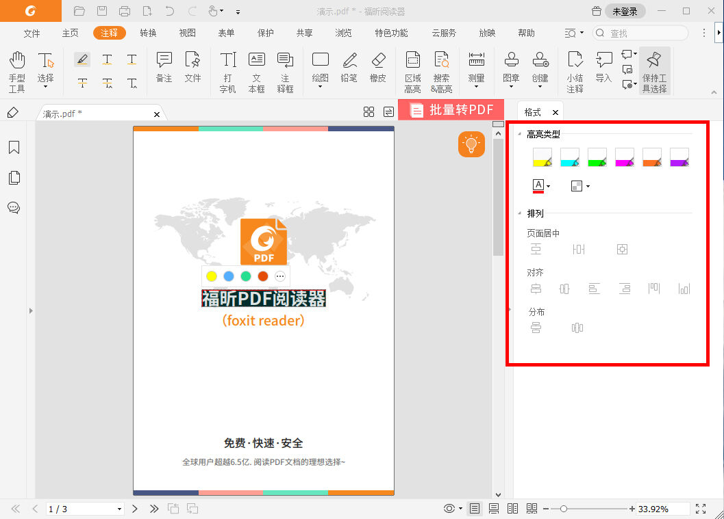This screenshot has height=519, width=724.
Task: Open the page number dropdown
Action: (x=118, y=509)
